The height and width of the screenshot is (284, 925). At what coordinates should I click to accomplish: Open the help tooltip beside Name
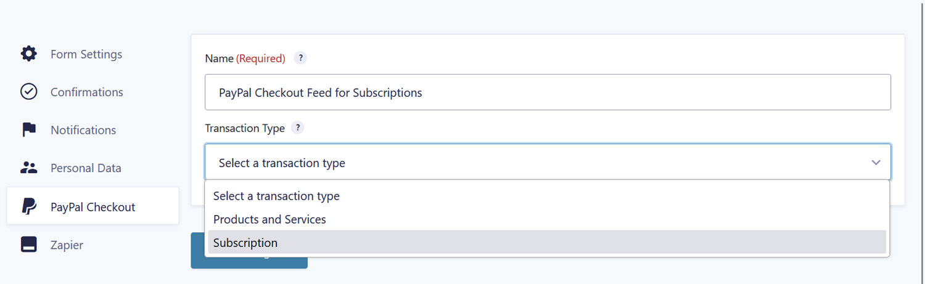300,59
